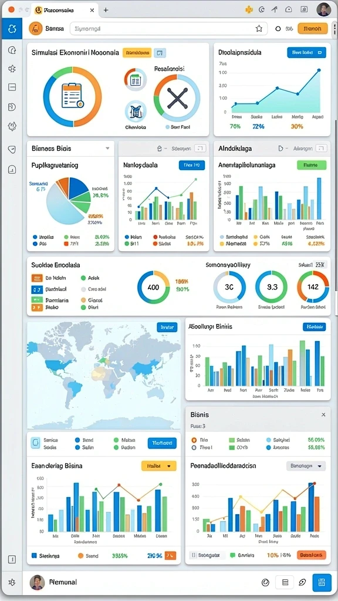Expand the Bisness Bisis dropdown arrow
The width and height of the screenshot is (338, 601).
click(x=108, y=148)
